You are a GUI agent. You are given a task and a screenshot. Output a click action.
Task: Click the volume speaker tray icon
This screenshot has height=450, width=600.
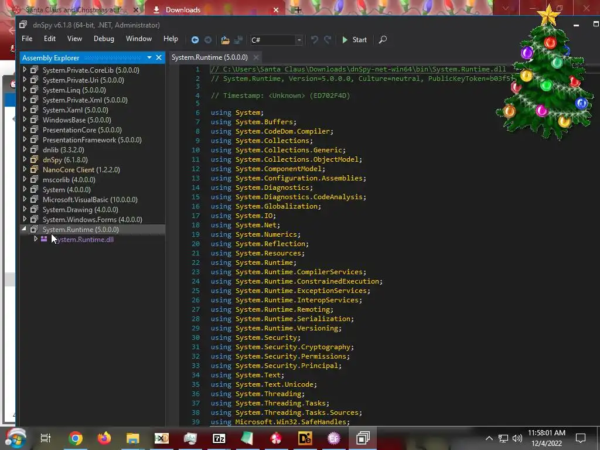[x=517, y=438]
